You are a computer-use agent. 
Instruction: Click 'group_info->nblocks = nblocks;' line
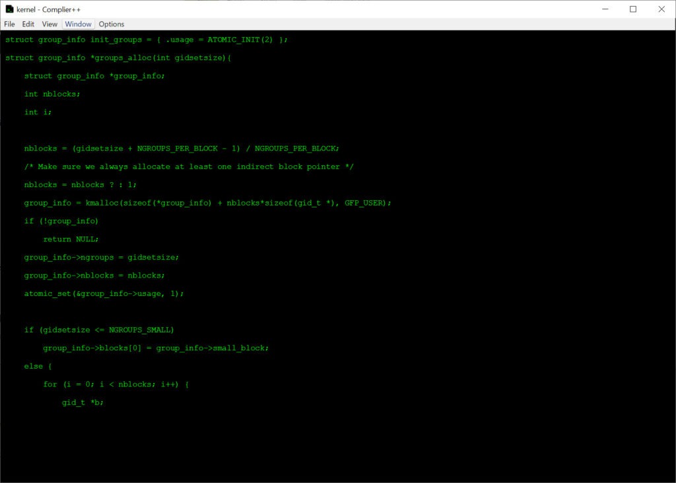pyautogui.click(x=94, y=276)
